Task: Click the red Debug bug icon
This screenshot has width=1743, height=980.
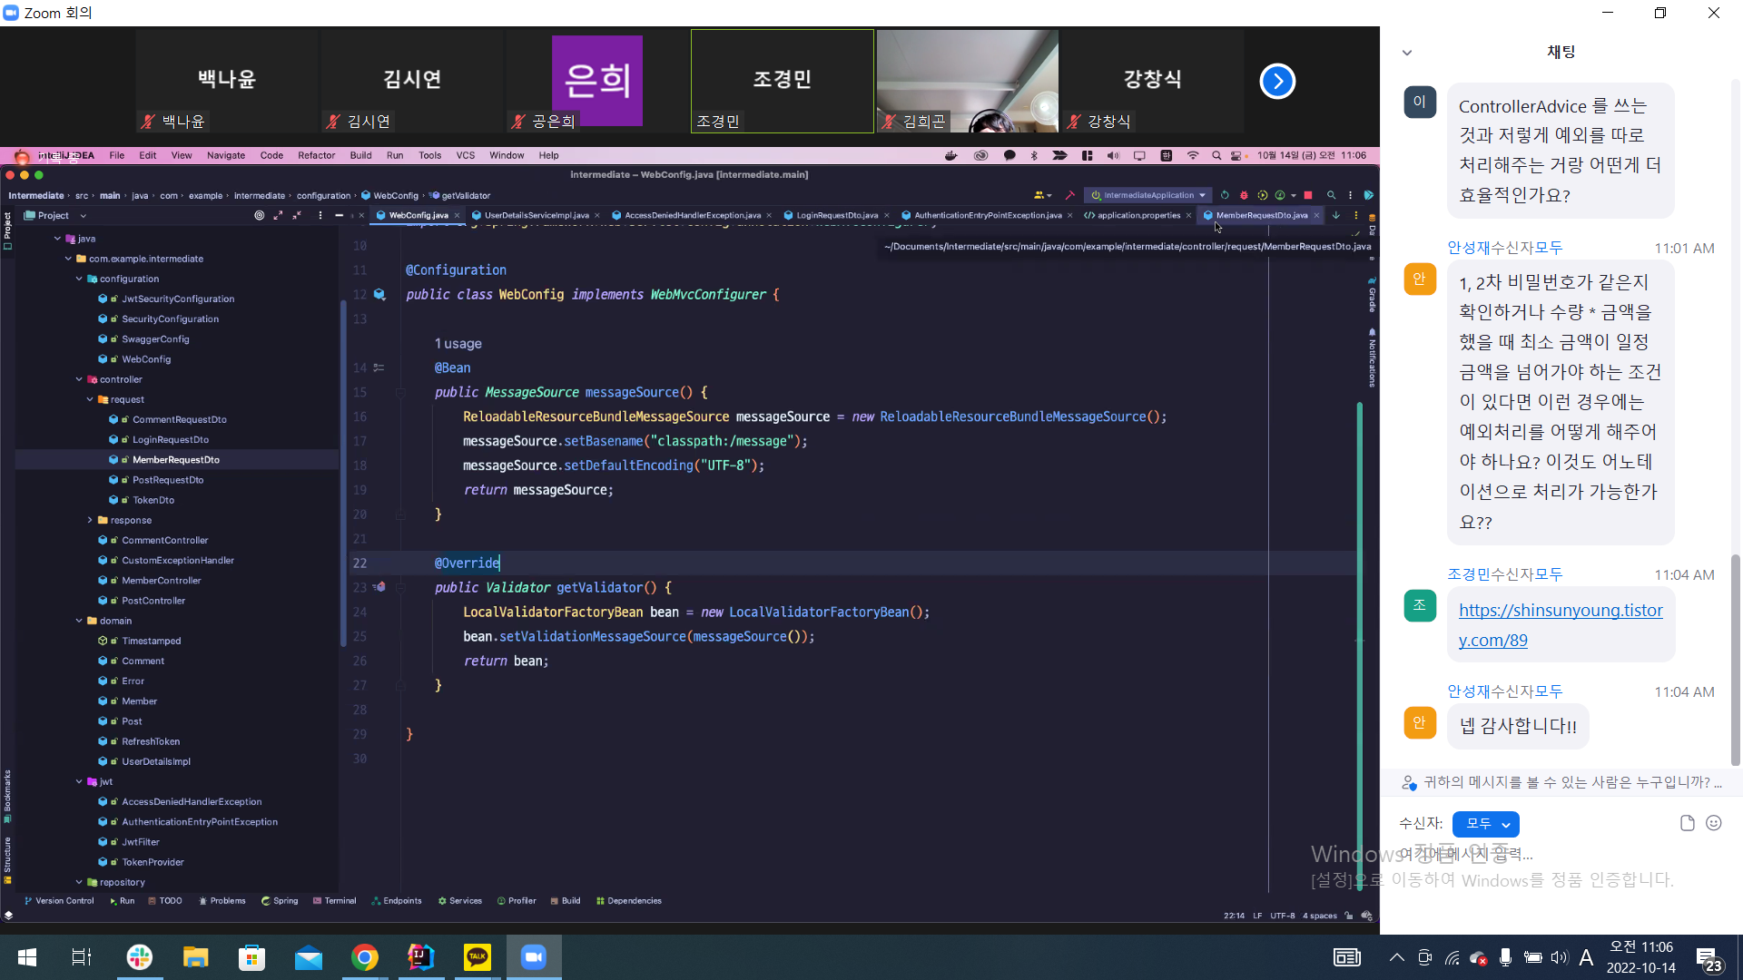Action: click(1244, 195)
